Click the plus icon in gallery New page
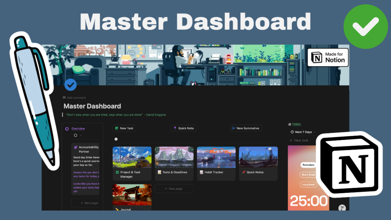This screenshot has height=220, width=391. (166, 188)
